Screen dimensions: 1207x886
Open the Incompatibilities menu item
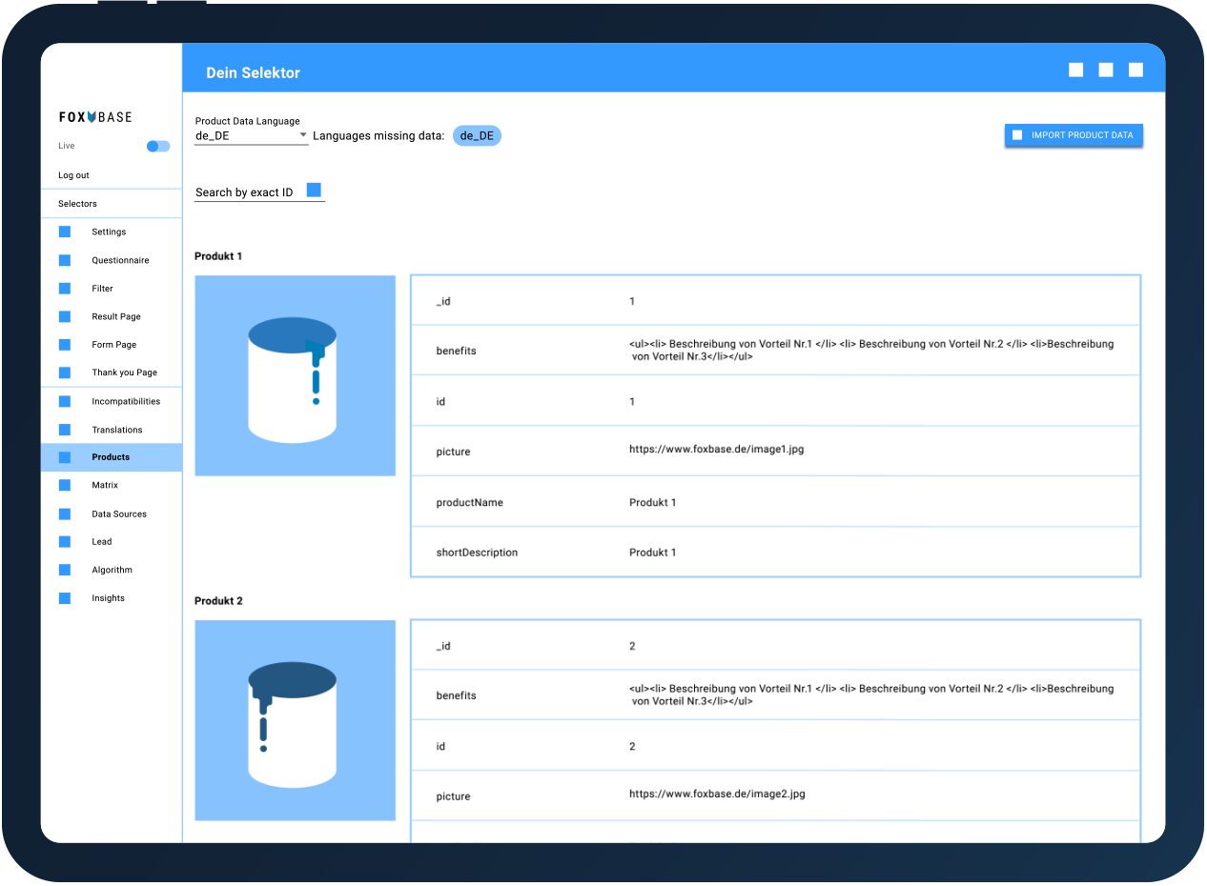(x=126, y=401)
